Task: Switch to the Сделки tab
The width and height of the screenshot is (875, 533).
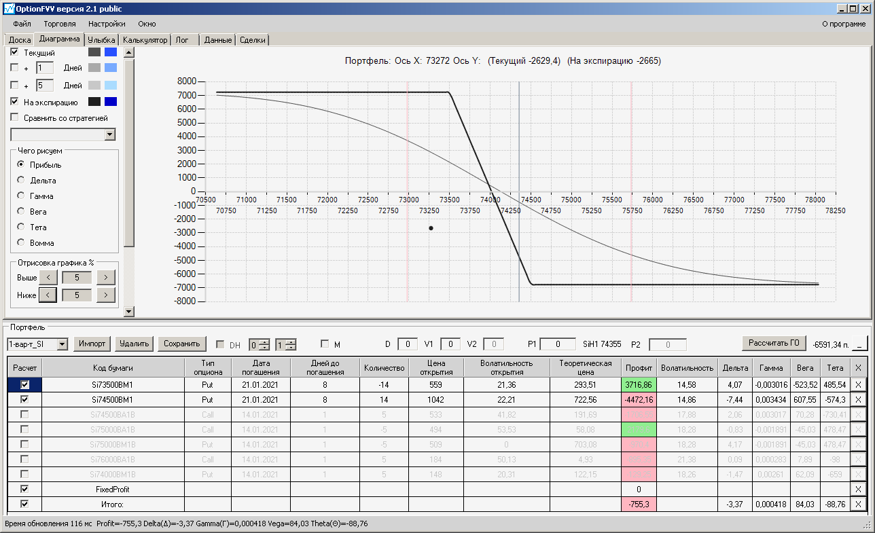Action: tap(253, 40)
